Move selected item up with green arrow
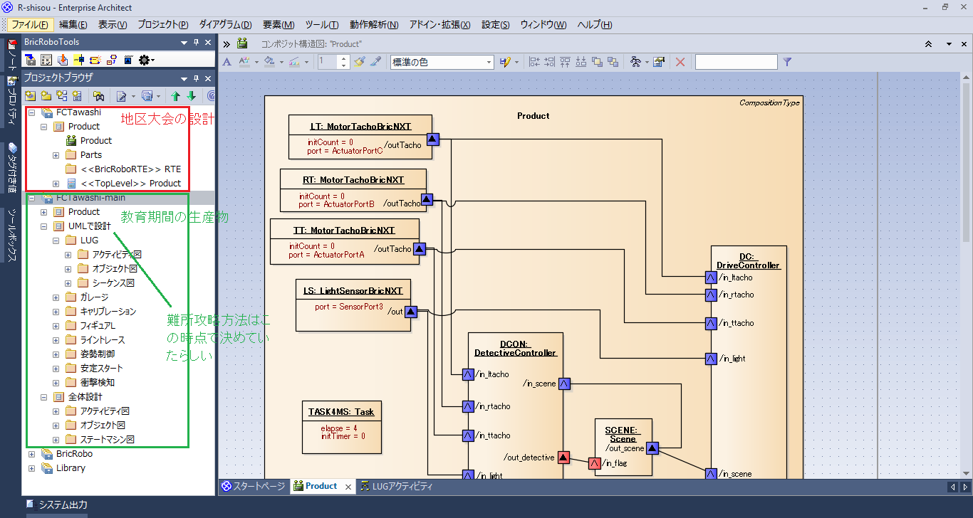Image resolution: width=973 pixels, height=518 pixels. click(175, 95)
